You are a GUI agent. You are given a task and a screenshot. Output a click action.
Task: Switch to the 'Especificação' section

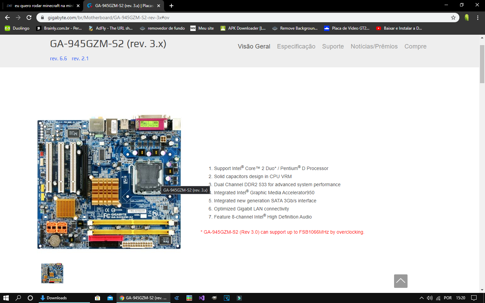[296, 46]
